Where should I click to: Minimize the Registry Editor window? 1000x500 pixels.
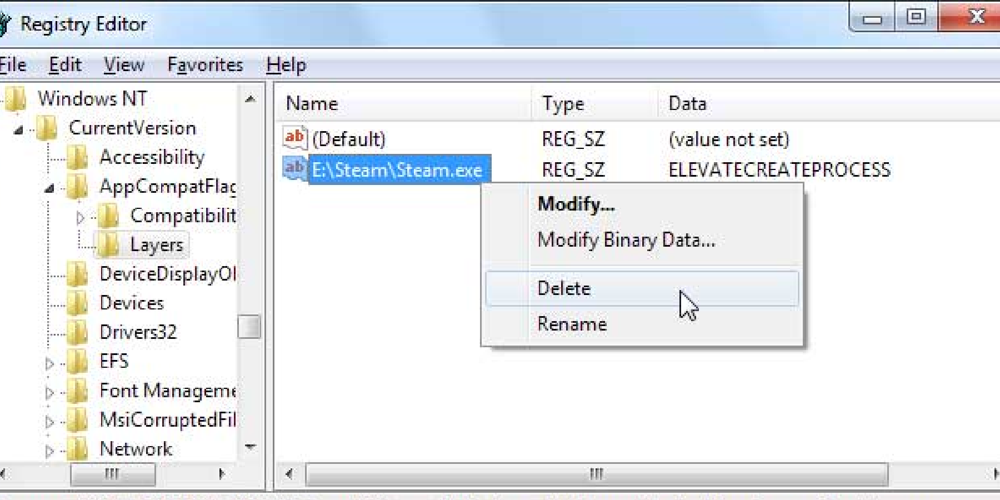[872, 18]
